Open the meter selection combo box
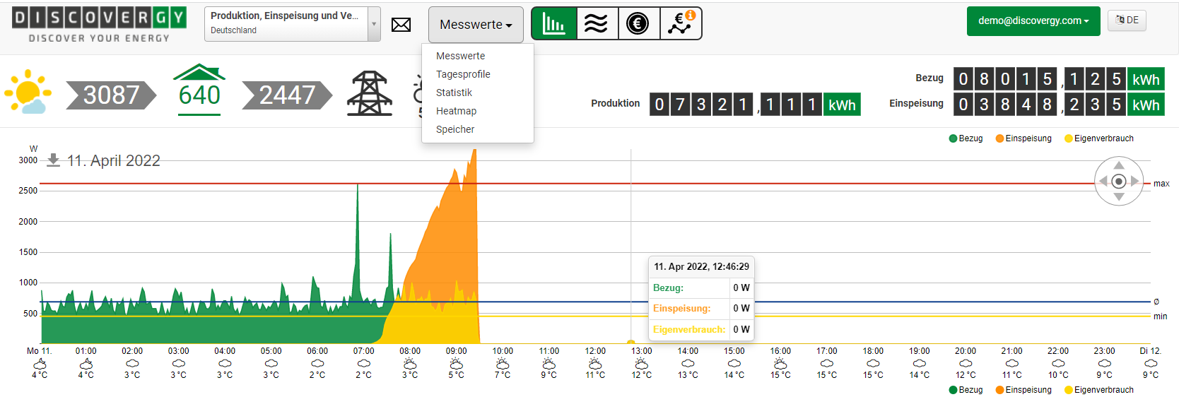 tap(292, 24)
